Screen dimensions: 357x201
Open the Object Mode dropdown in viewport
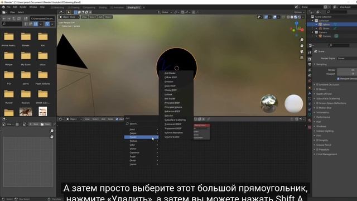[x=69, y=17]
